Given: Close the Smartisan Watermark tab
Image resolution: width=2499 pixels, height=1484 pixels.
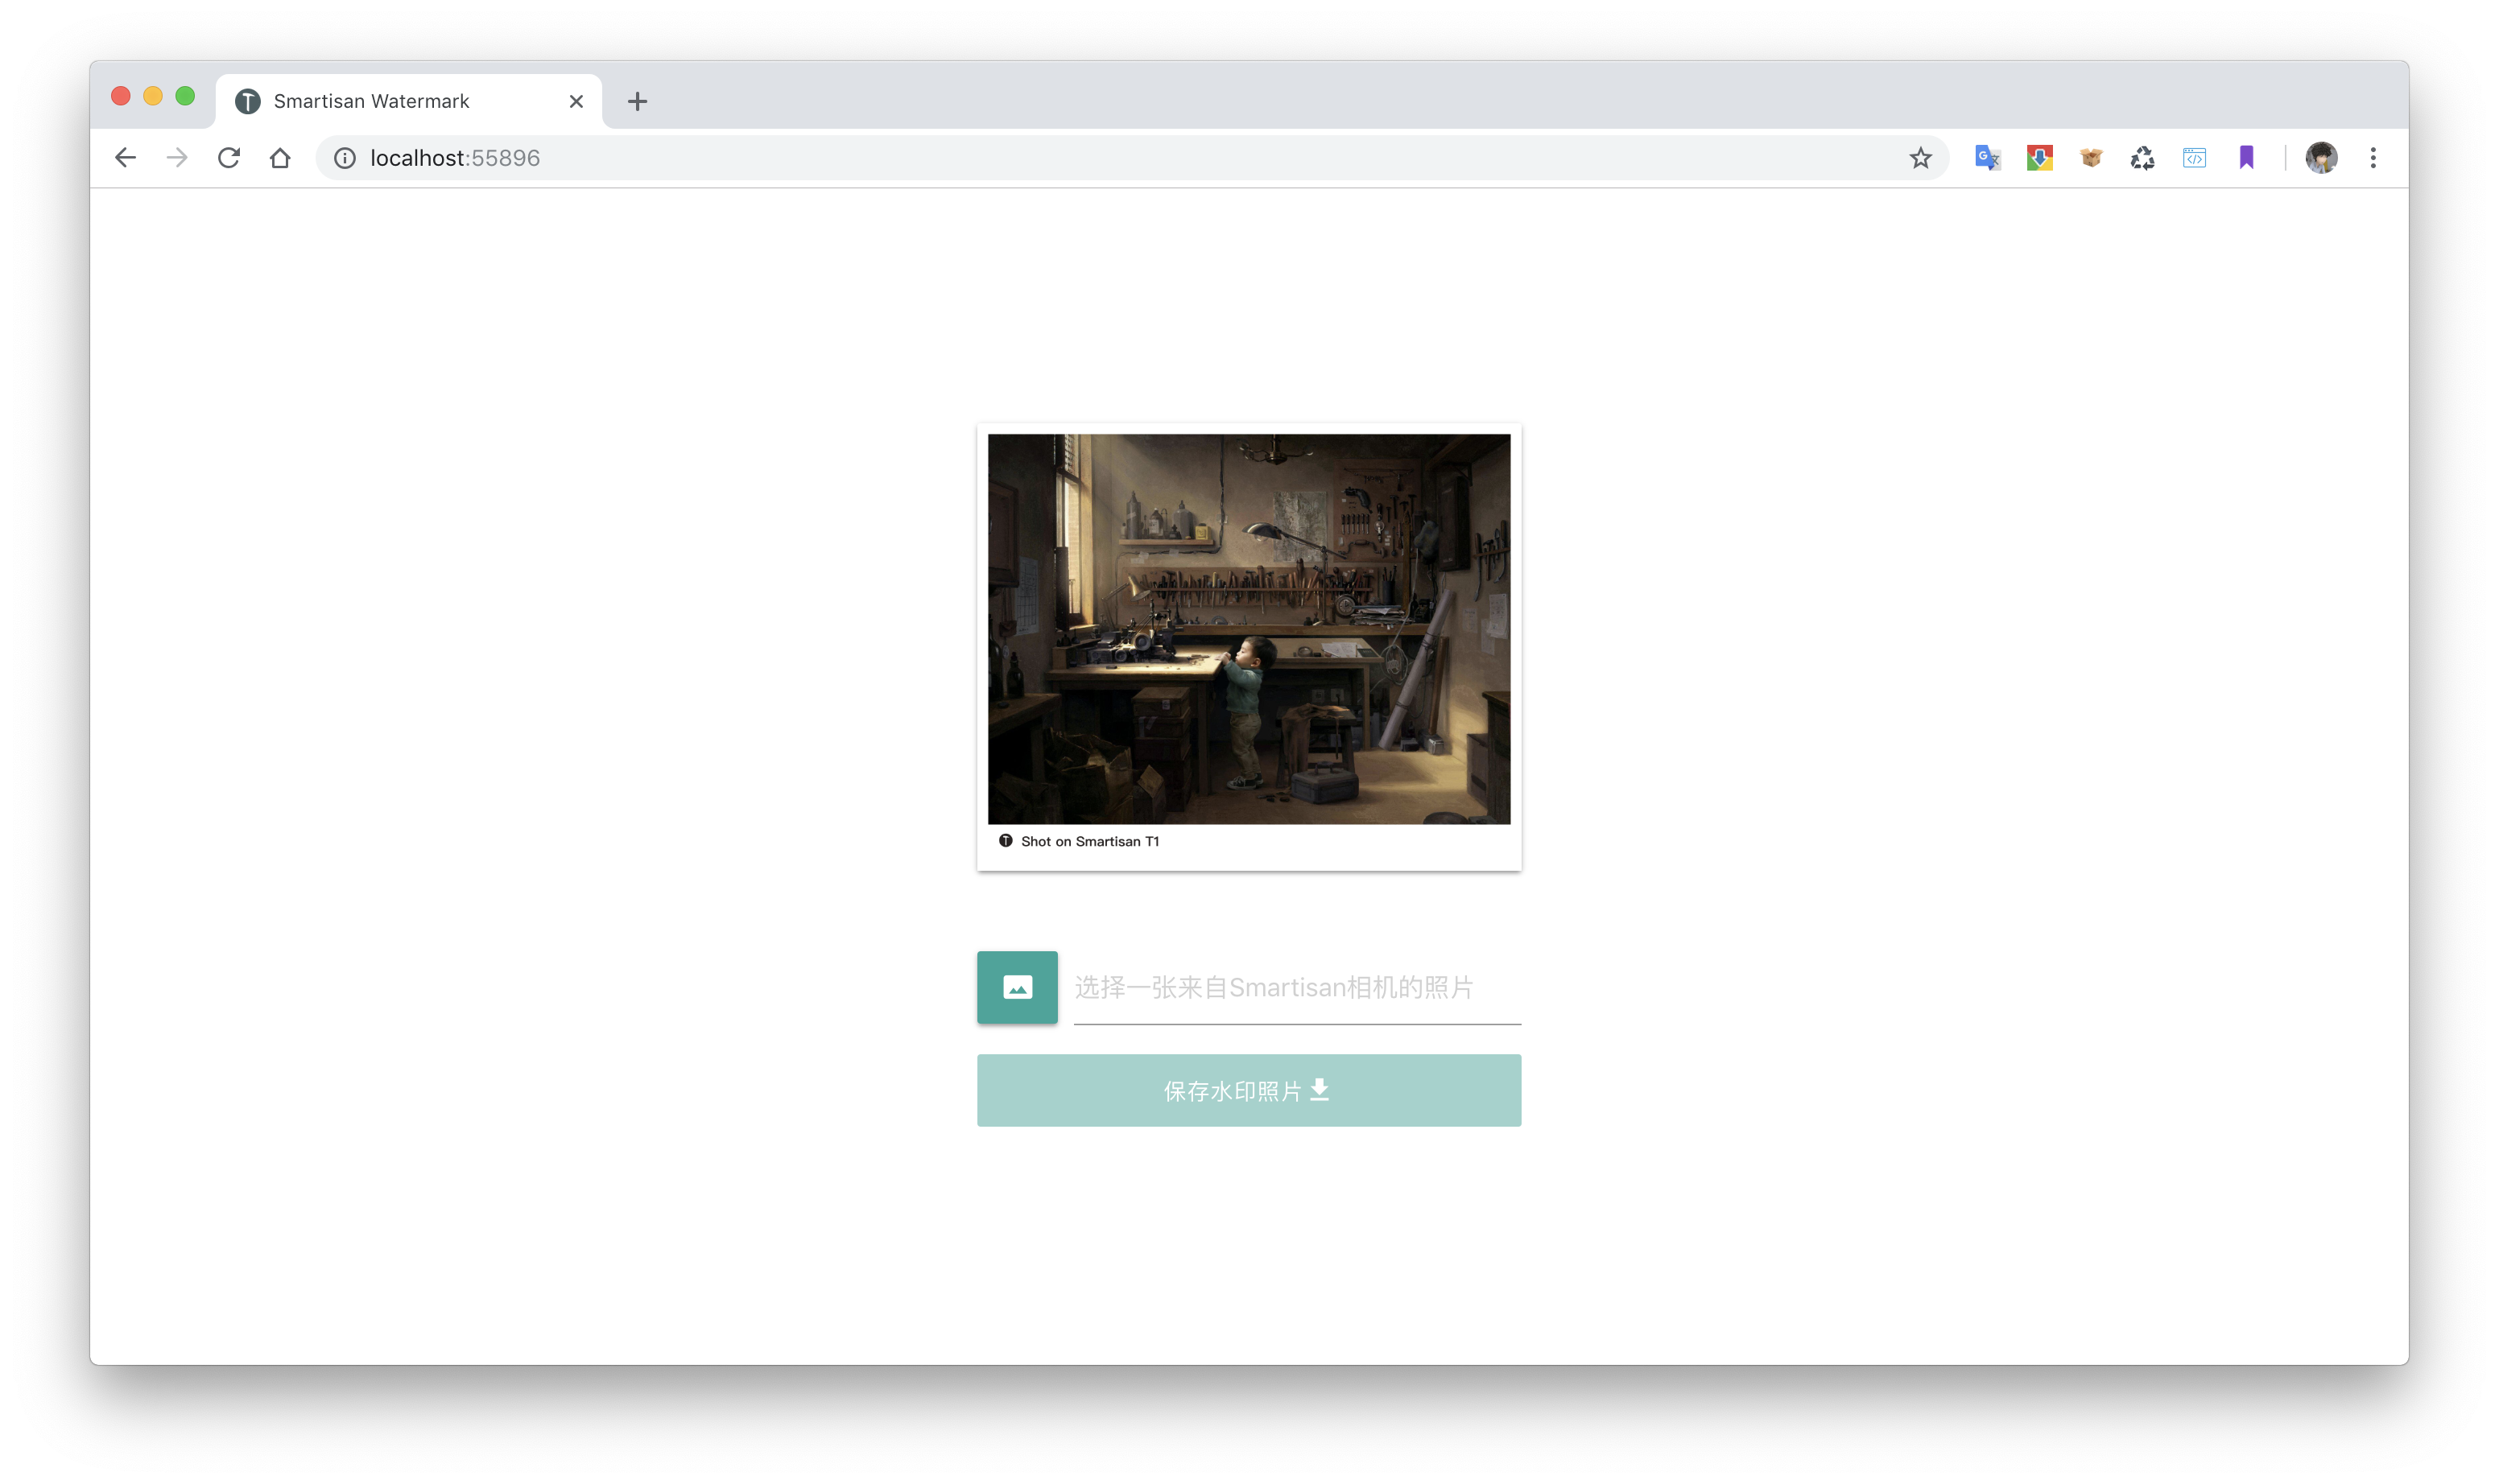Looking at the screenshot, I should tap(576, 101).
